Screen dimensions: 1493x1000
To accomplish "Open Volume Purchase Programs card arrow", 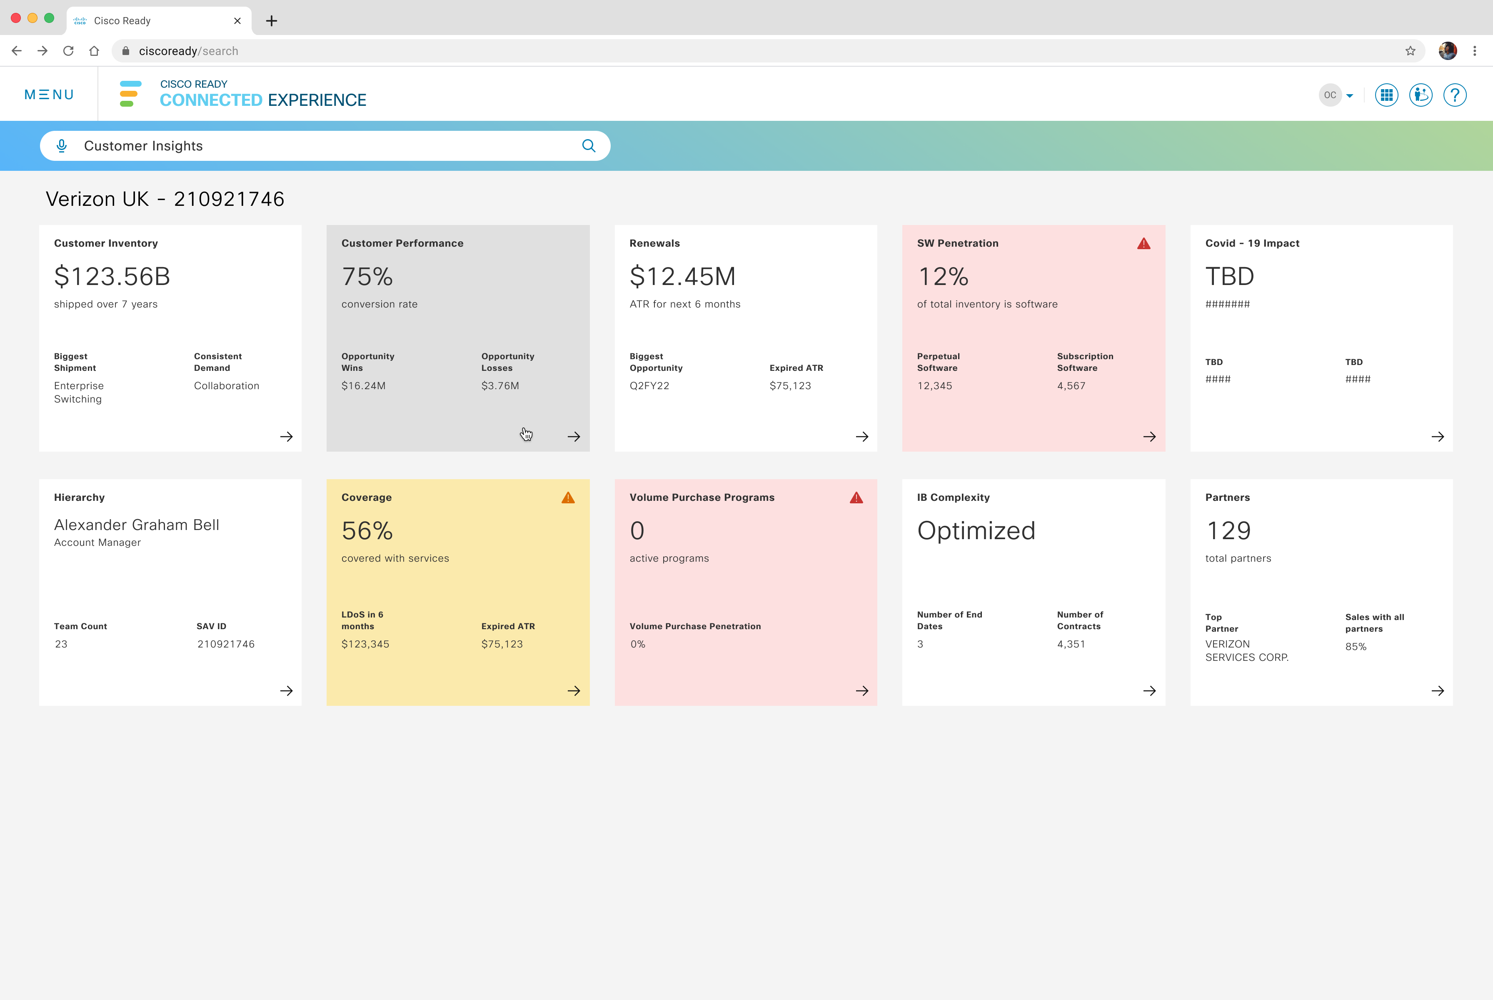I will tap(862, 691).
